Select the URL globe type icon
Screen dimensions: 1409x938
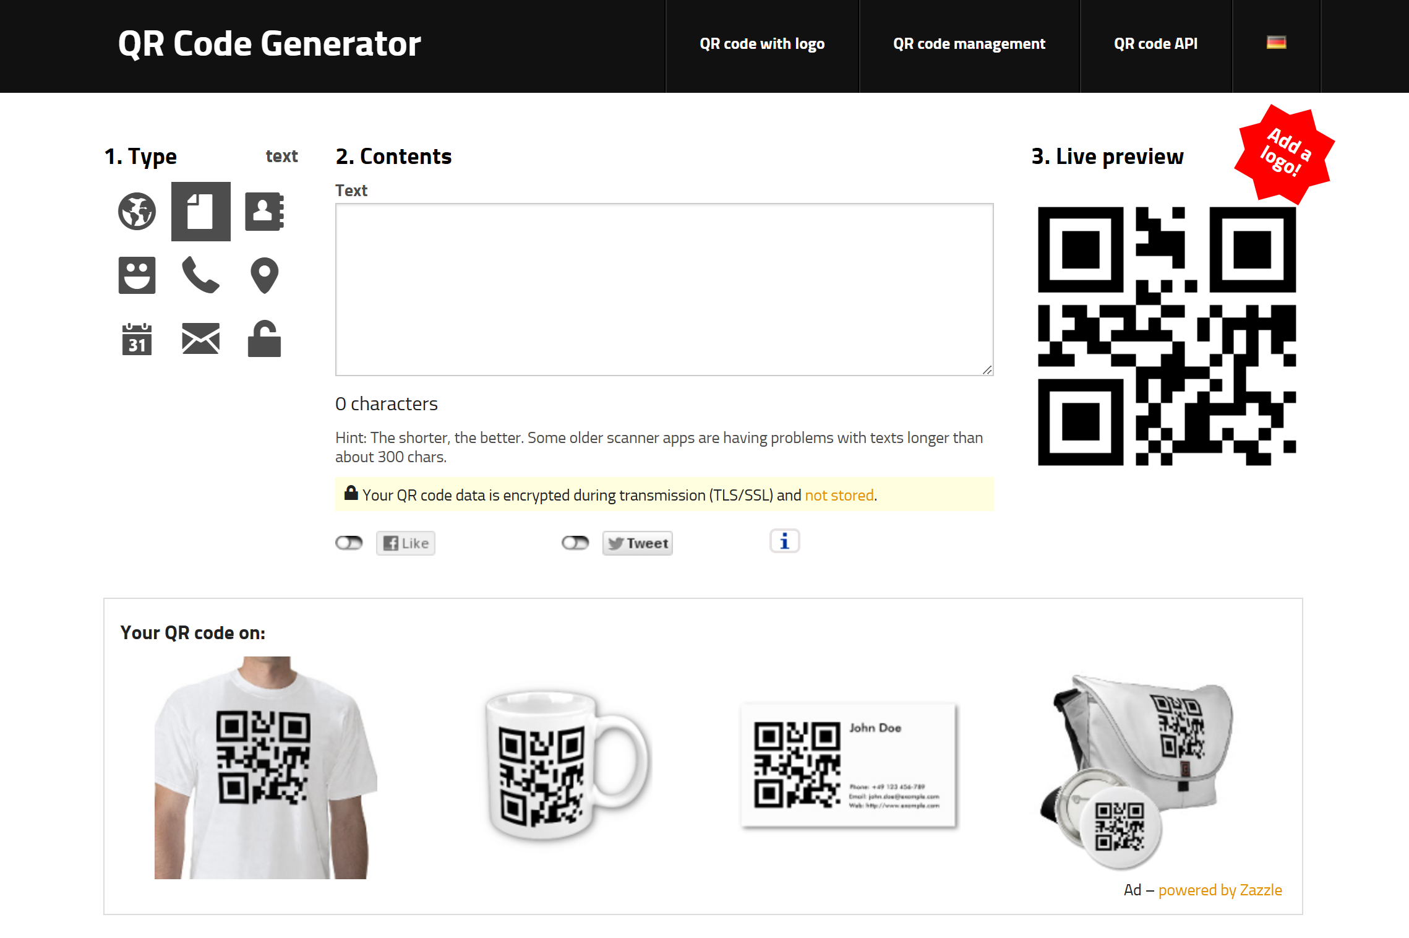pos(137,212)
